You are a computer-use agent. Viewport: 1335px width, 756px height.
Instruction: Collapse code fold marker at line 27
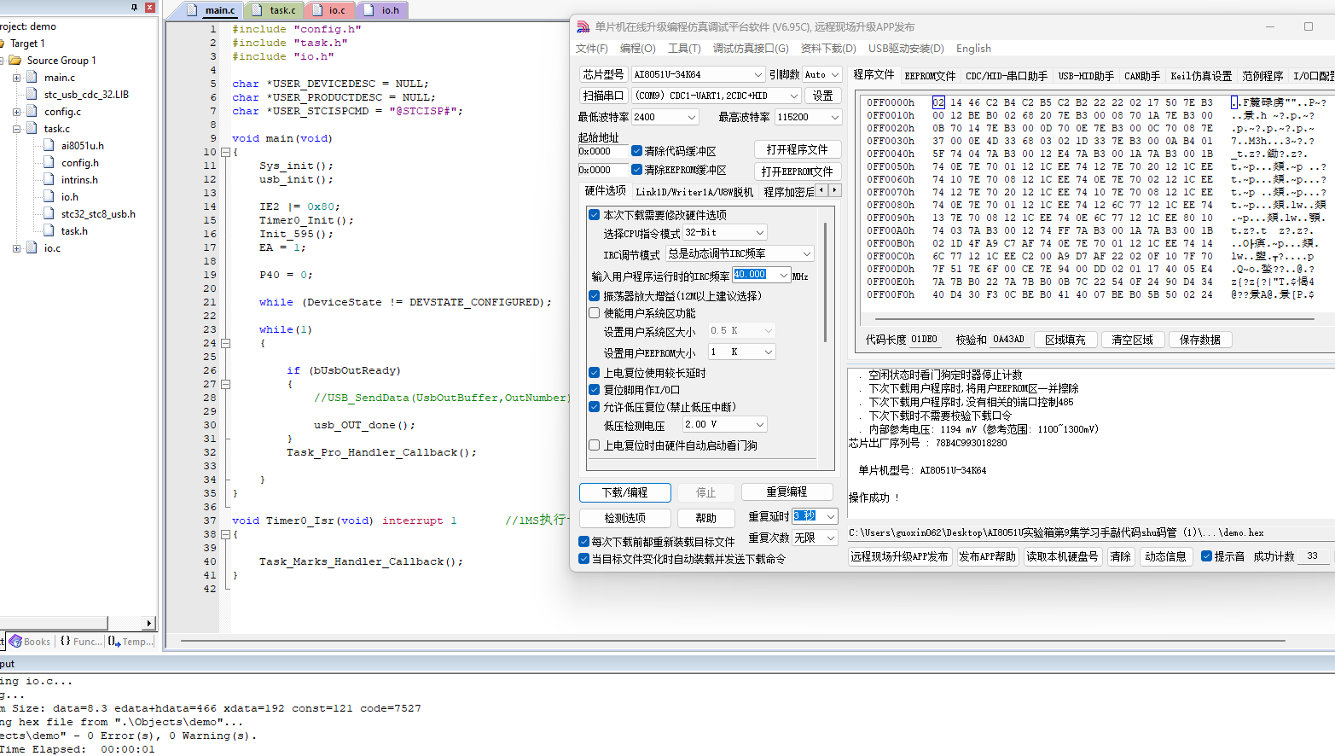pyautogui.click(x=225, y=384)
